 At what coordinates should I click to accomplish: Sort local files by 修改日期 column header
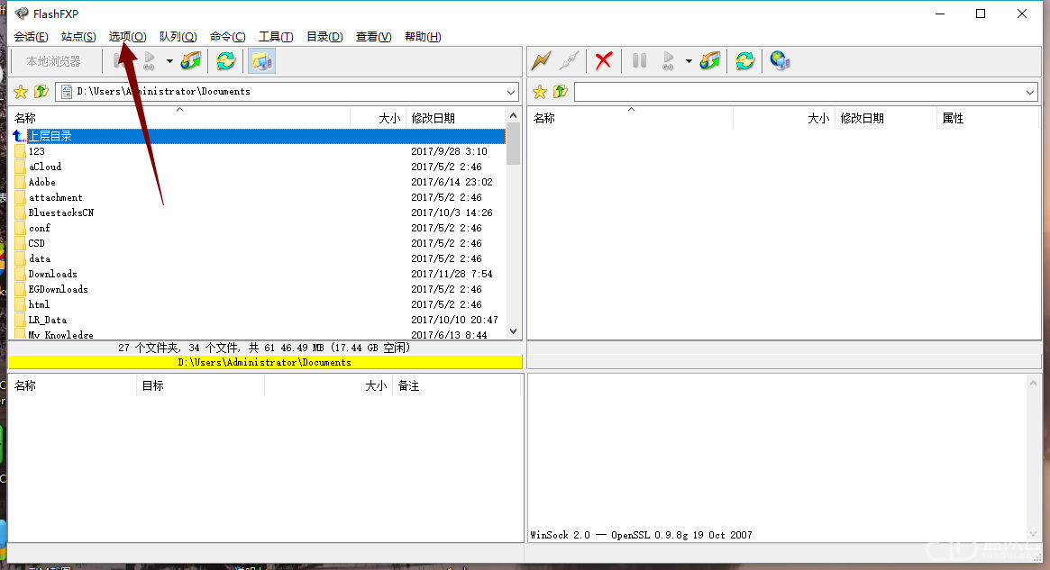click(434, 118)
